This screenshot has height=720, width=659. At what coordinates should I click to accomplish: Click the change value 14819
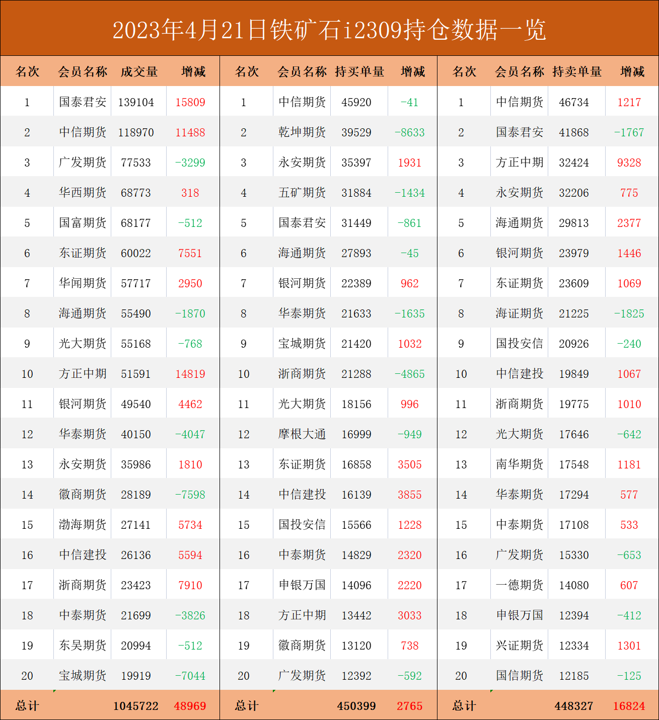(x=190, y=374)
